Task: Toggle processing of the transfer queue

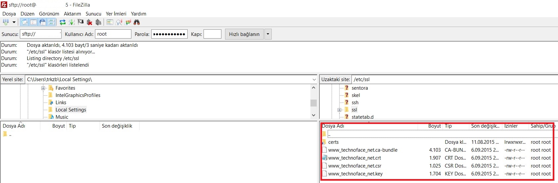Action: 71,22
